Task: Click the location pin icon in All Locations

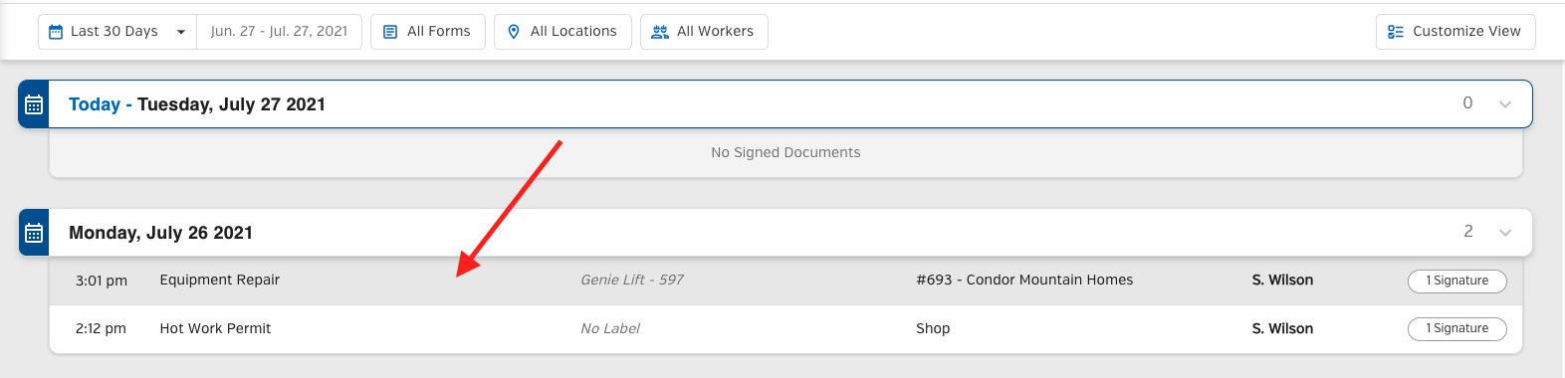Action: [x=514, y=32]
